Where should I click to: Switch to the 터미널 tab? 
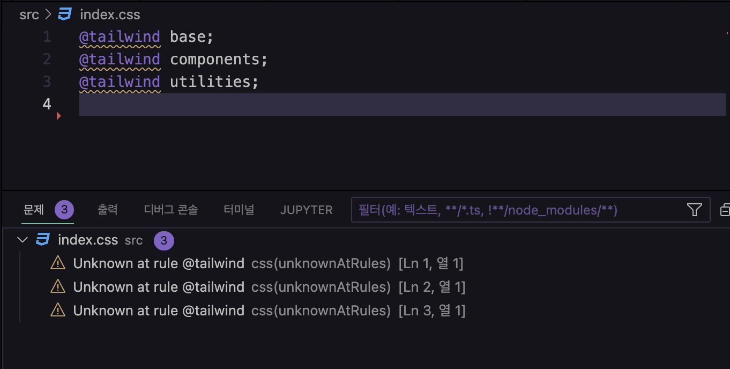tap(239, 210)
